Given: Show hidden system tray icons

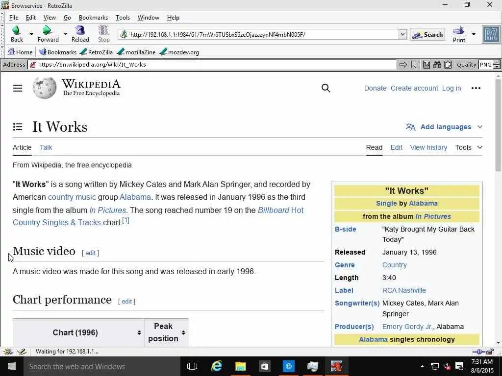Looking at the screenshot, I should 422,366.
